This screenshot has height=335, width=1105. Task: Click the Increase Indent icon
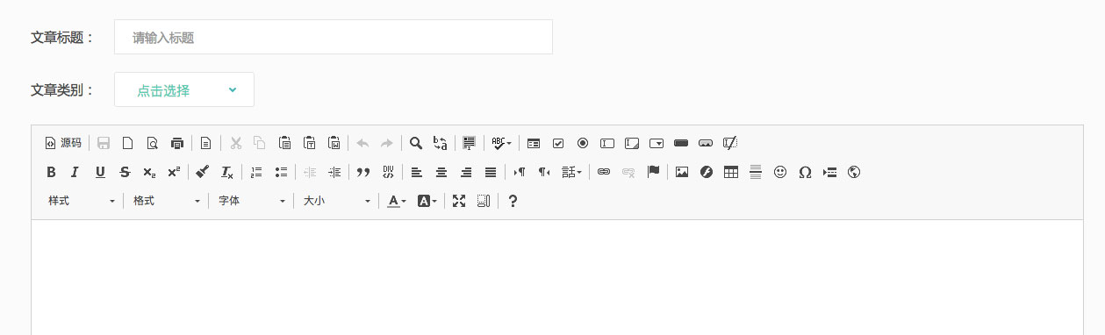334,172
